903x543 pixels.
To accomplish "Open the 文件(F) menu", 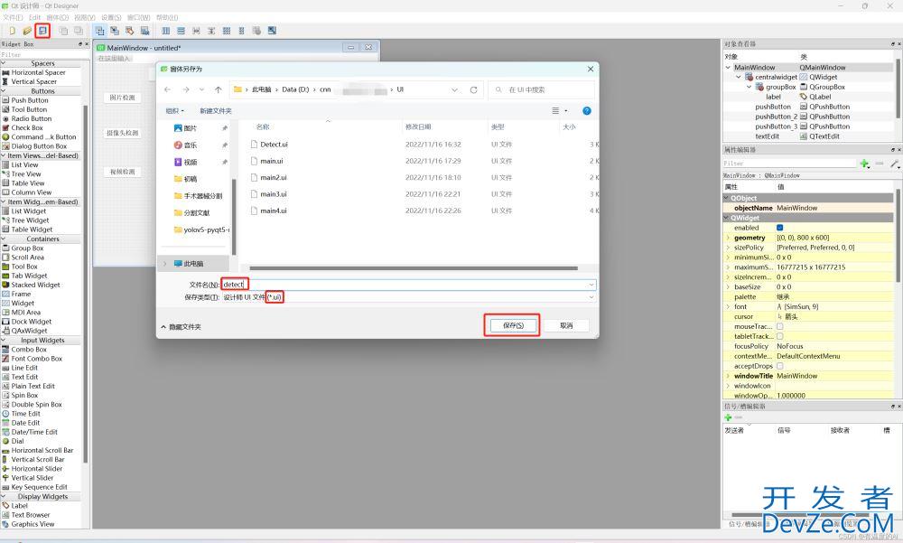I will tap(13, 17).
